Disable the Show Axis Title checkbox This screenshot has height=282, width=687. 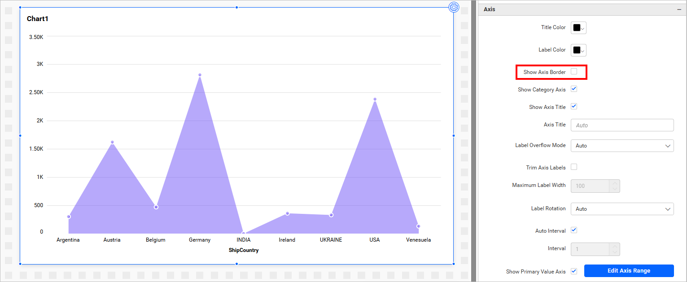[574, 107]
